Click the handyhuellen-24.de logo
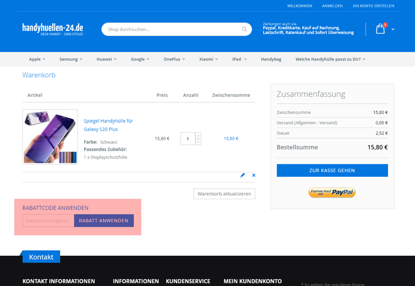 click(53, 29)
